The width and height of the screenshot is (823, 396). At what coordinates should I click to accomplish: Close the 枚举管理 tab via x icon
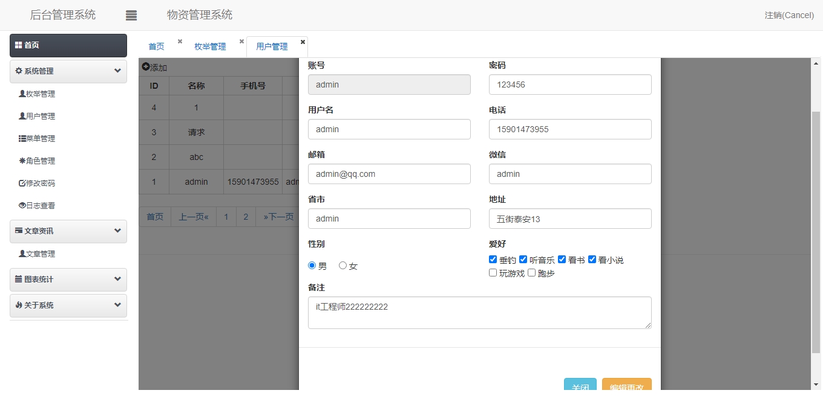241,42
